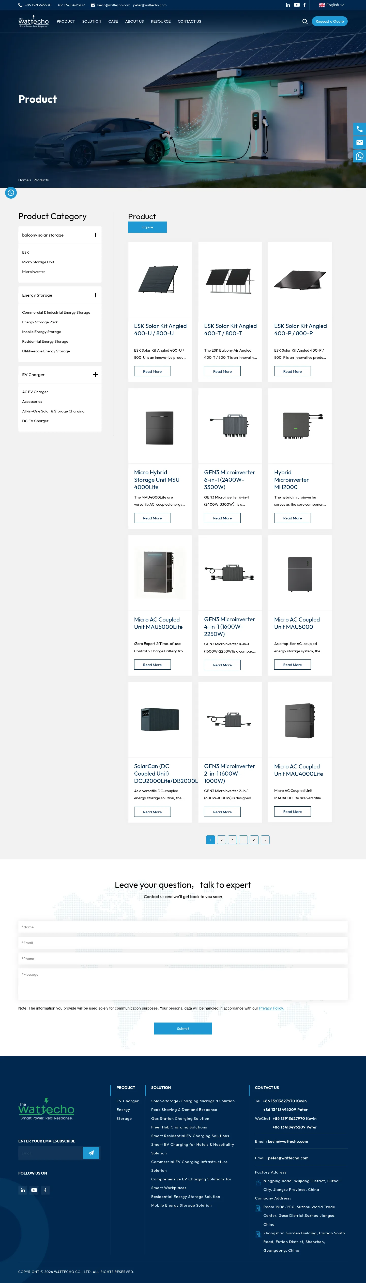Image resolution: width=366 pixels, height=1283 pixels.
Task: Click the subscribe email input field
Action: click(51, 1152)
